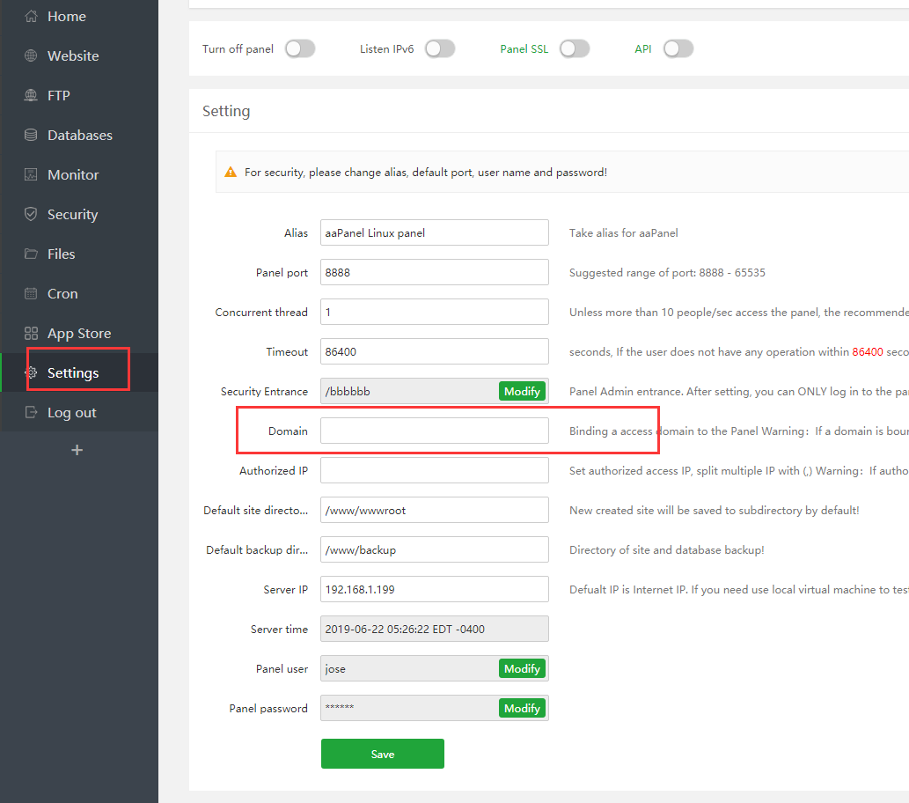
Task: Click the Website globe icon
Action: click(31, 55)
